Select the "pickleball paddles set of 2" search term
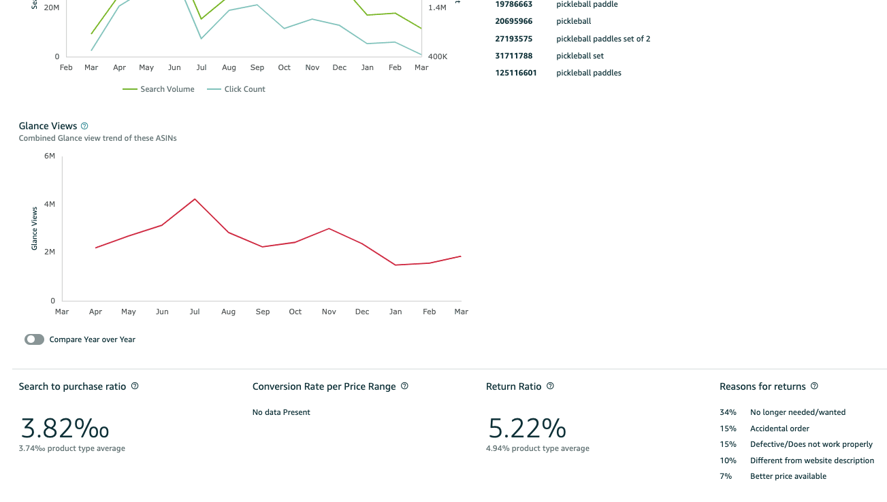The width and height of the screenshot is (887, 502). click(602, 39)
